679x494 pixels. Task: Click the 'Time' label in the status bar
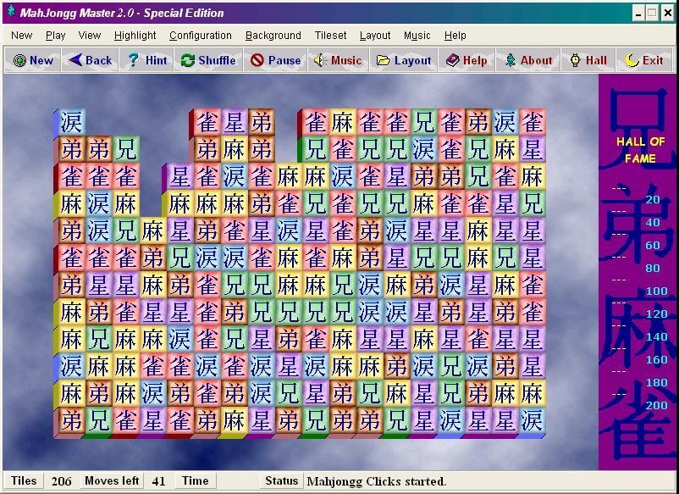click(196, 481)
